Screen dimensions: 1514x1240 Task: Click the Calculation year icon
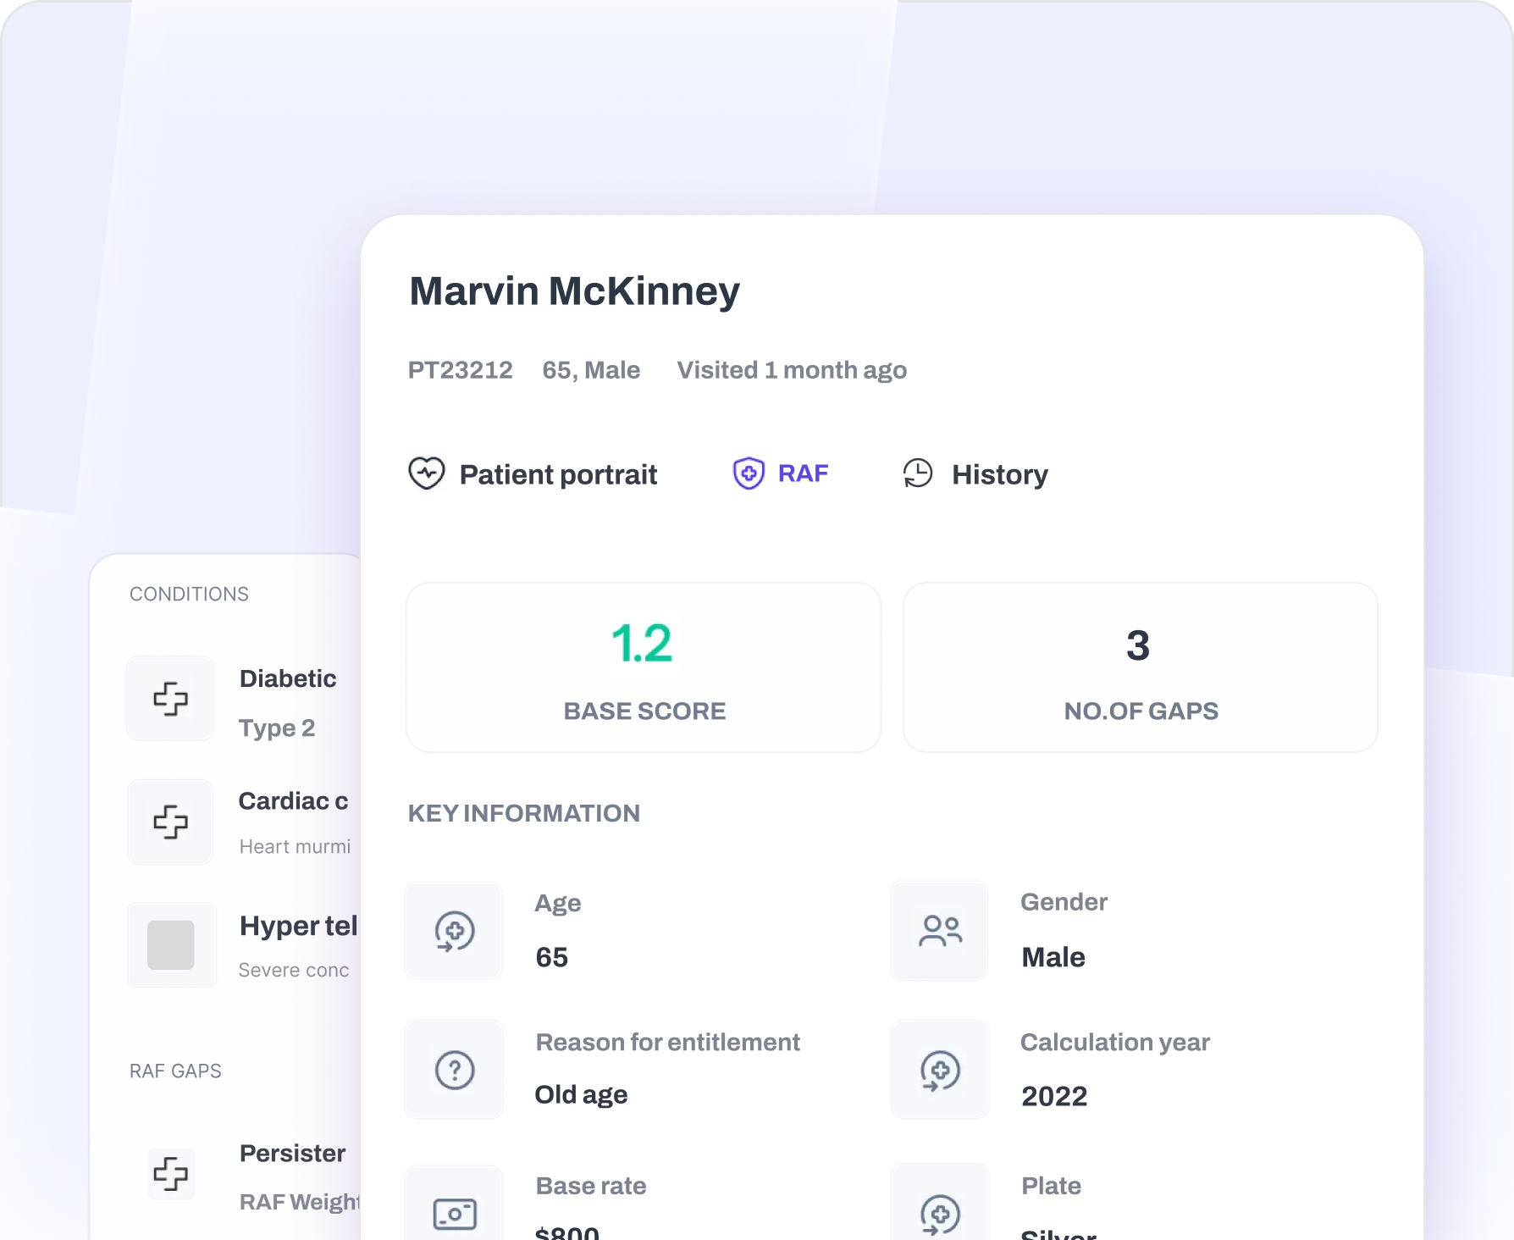[x=940, y=1070]
